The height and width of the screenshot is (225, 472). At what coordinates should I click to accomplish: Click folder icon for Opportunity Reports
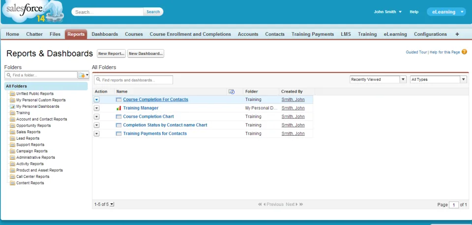[12, 125]
